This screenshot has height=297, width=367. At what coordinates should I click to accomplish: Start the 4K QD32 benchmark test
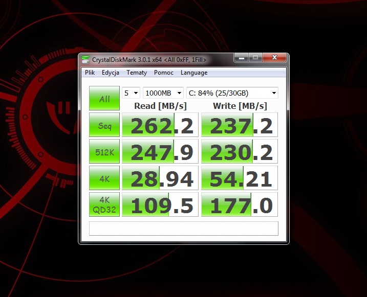(104, 204)
